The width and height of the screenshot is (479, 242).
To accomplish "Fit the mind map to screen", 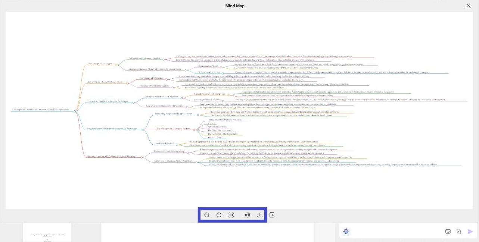I will tap(231, 215).
